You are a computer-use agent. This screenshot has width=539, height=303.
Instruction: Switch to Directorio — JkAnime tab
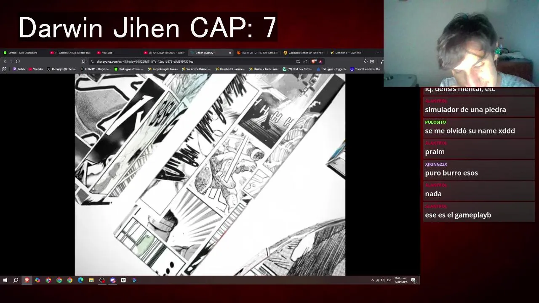[x=351, y=53]
